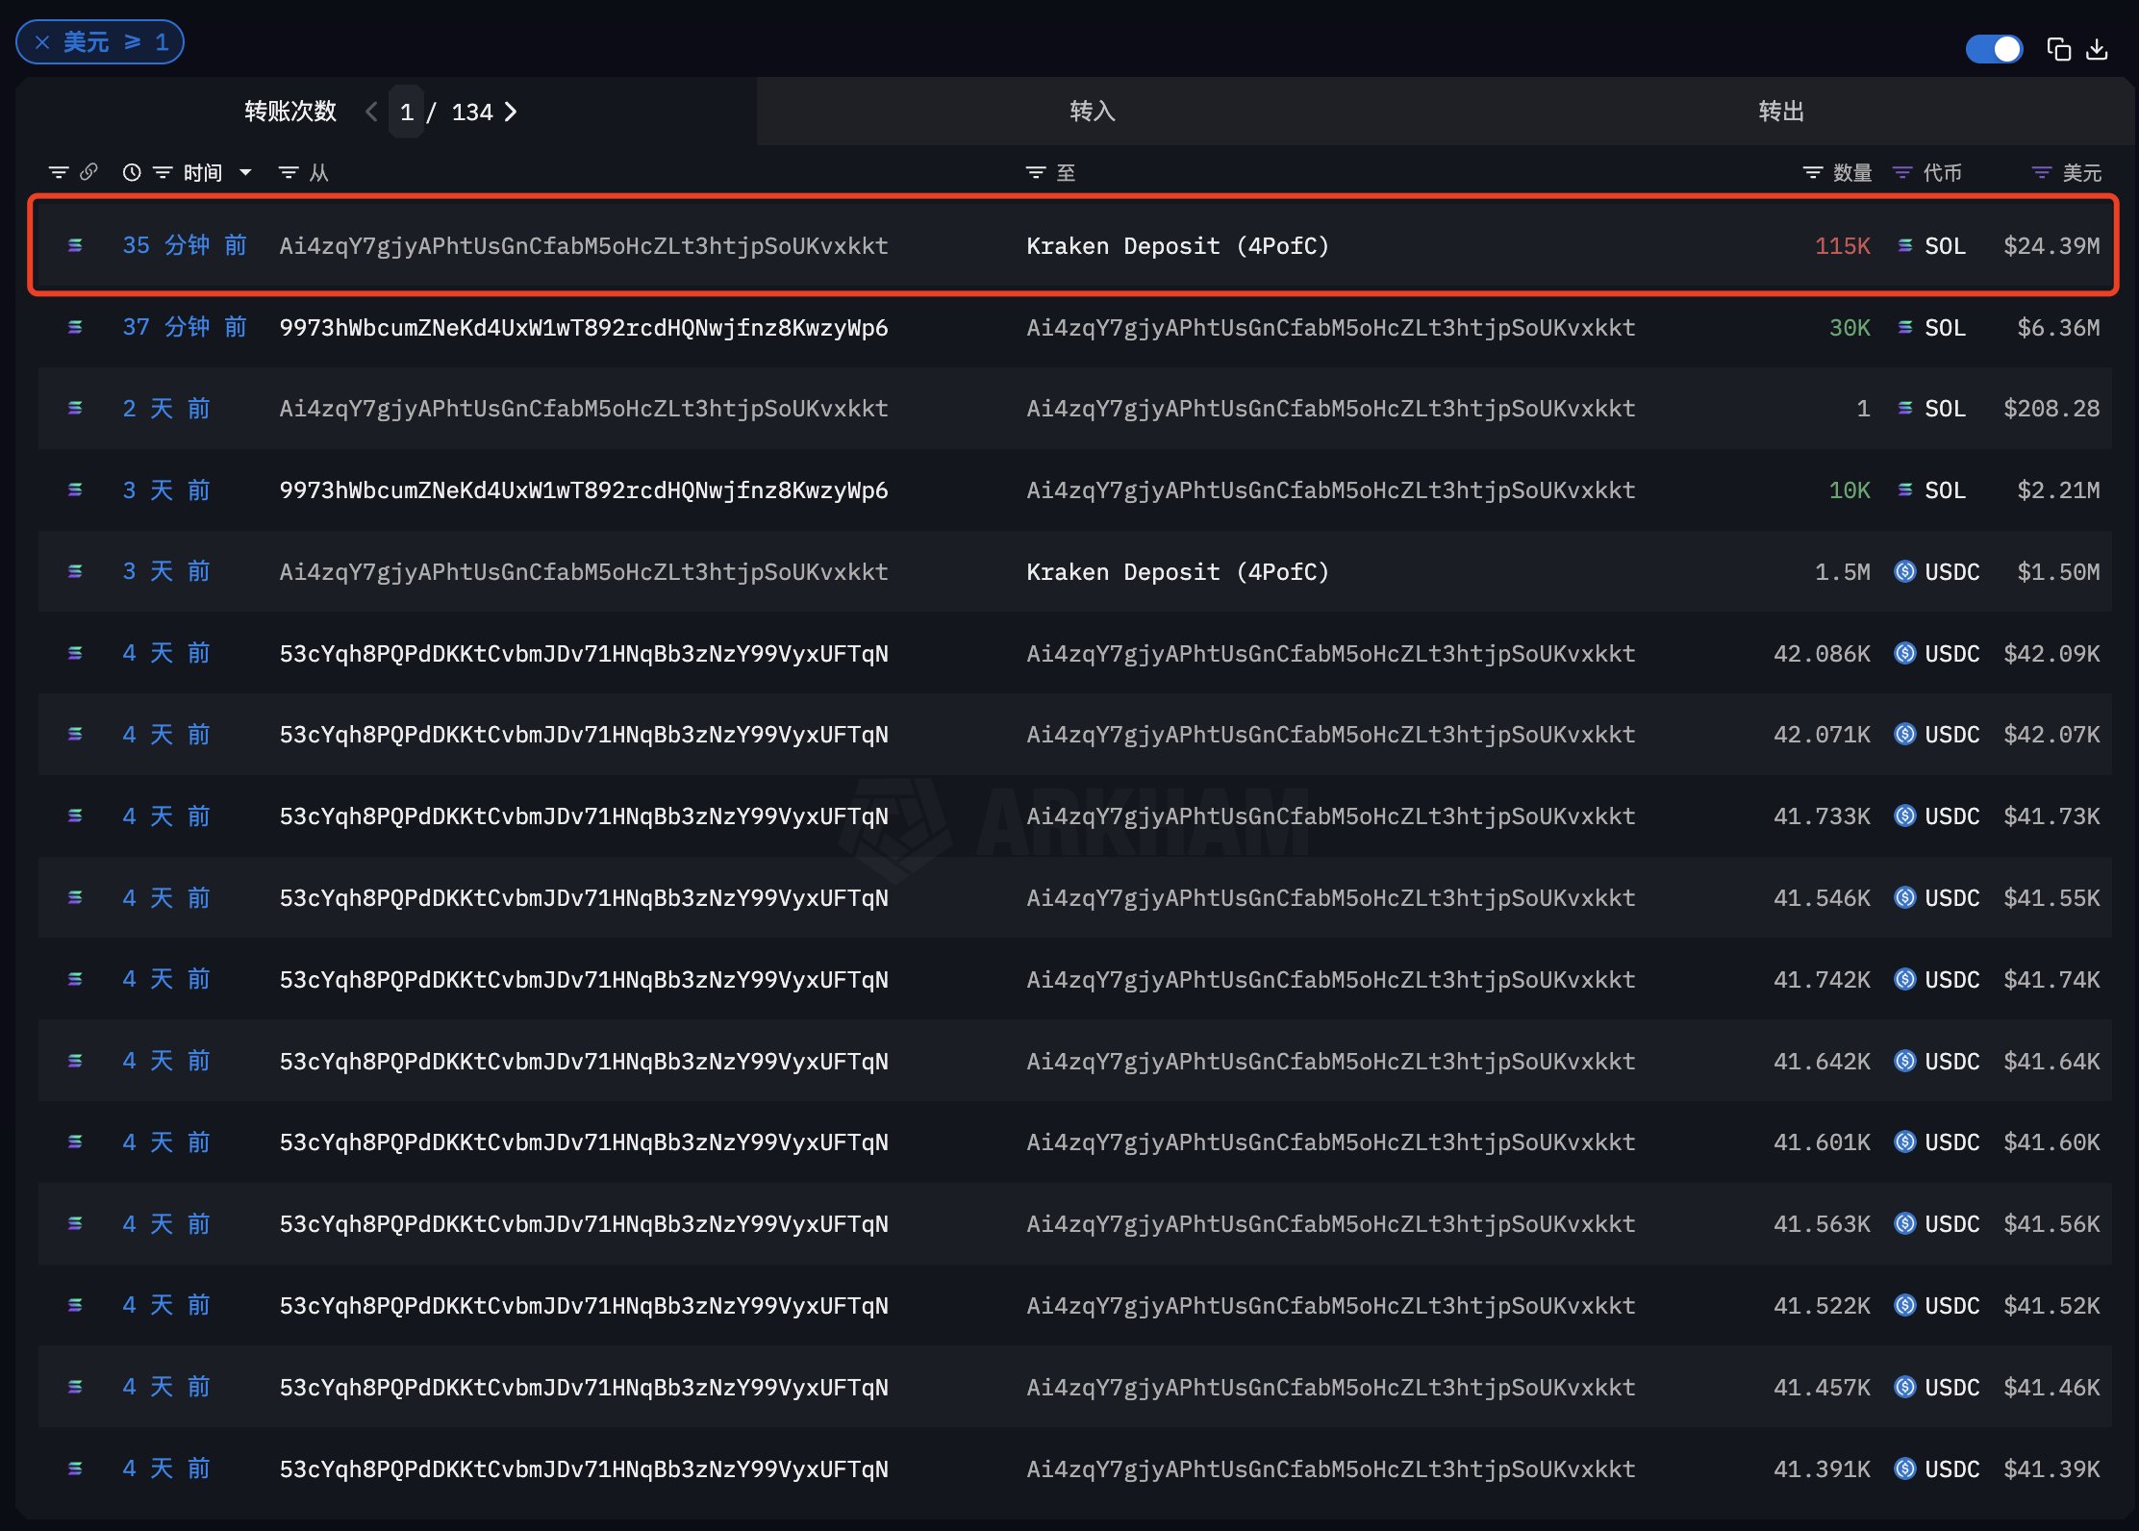This screenshot has height=1531, width=2139.
Task: Click the 42.071K amount cell
Action: click(x=1823, y=735)
